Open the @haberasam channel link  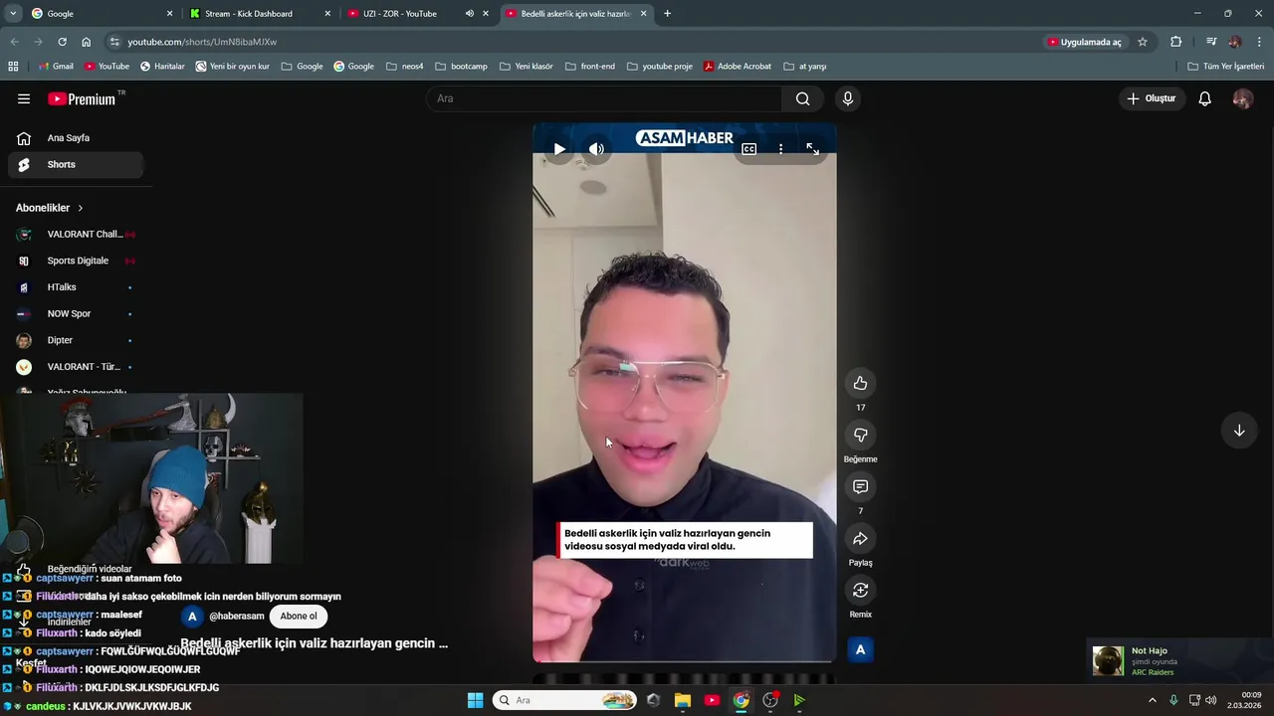pos(236,617)
